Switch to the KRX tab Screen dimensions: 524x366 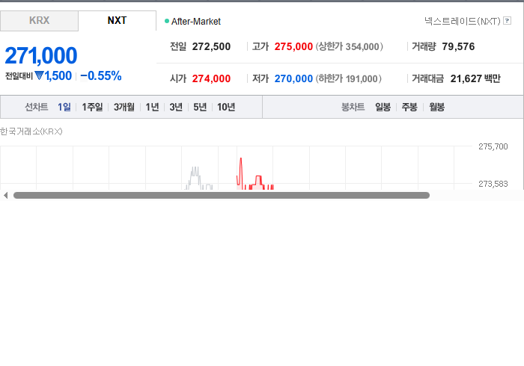[39, 21]
